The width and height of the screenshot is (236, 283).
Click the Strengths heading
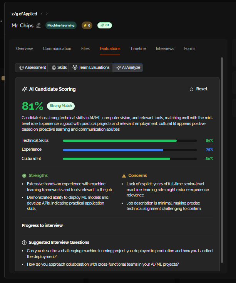click(38, 175)
